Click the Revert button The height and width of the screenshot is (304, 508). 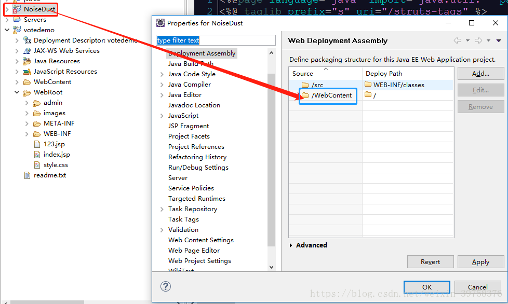pos(430,261)
